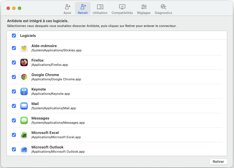The image size is (234, 168).
Task: Click the Aide-mémoire Stickies app icon
Action: (24, 48)
